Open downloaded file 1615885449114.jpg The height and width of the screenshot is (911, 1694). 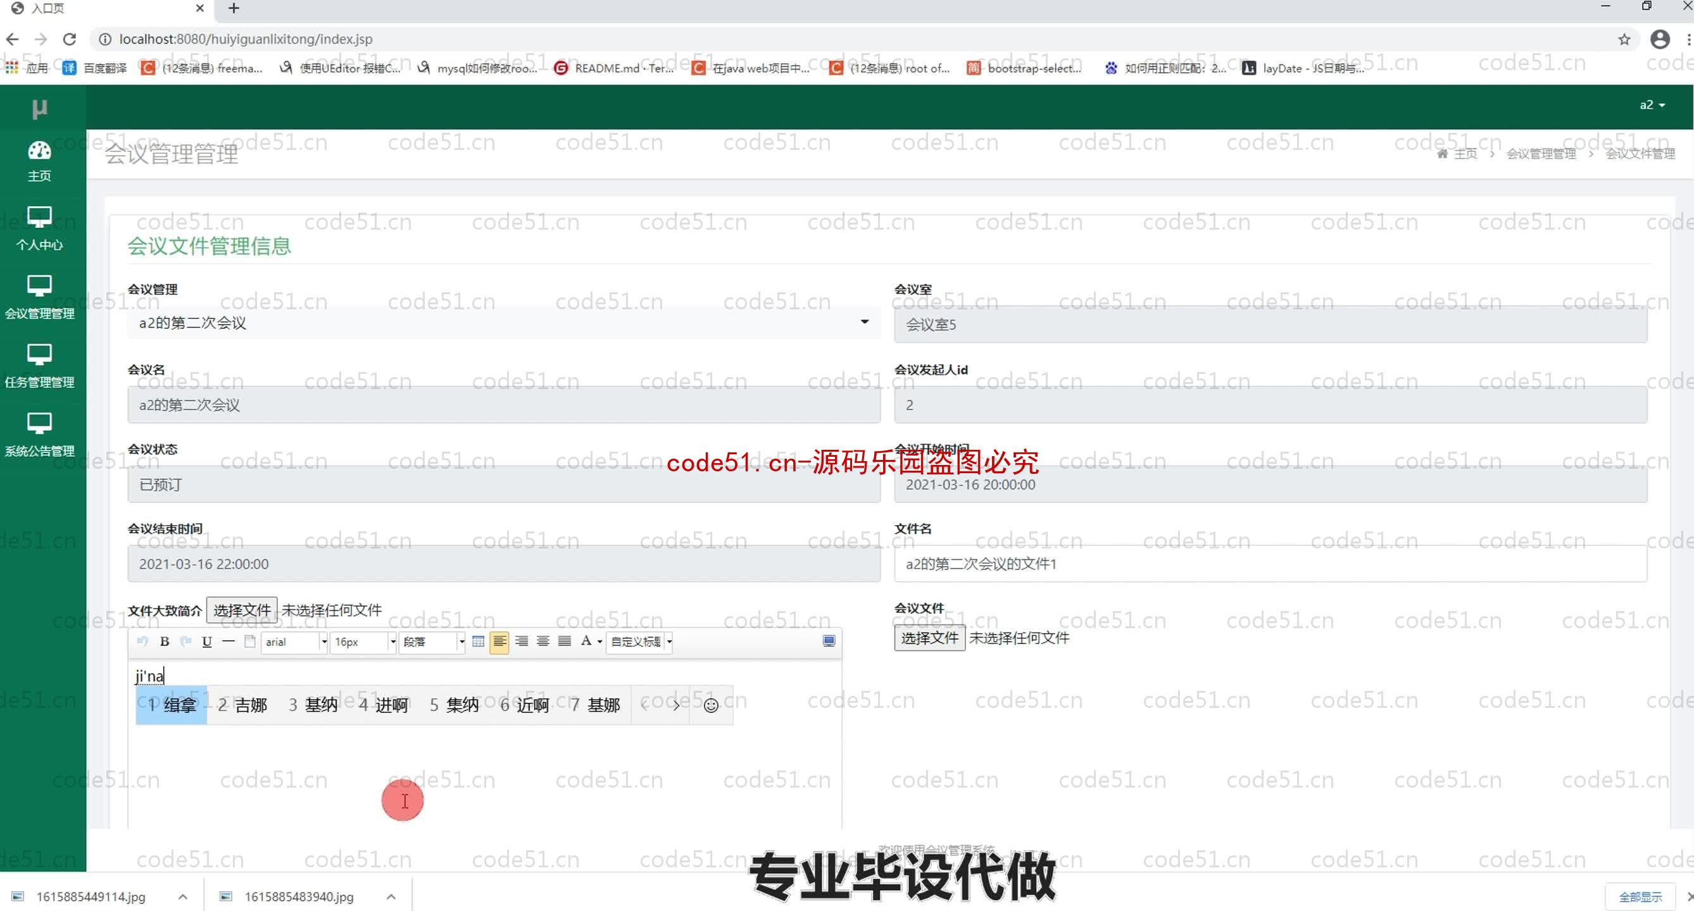tap(79, 896)
